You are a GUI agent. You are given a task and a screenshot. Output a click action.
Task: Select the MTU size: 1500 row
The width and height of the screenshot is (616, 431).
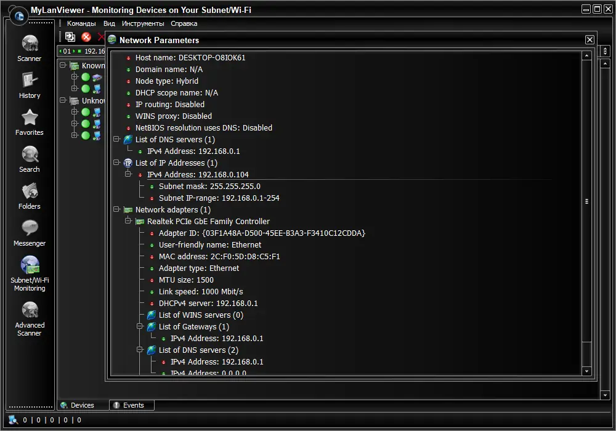[186, 280]
